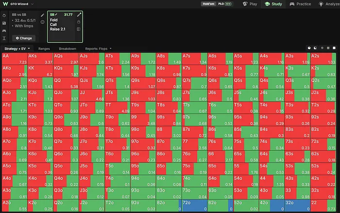
Task: Click the info icon beside stack size
Action: [43, 22]
